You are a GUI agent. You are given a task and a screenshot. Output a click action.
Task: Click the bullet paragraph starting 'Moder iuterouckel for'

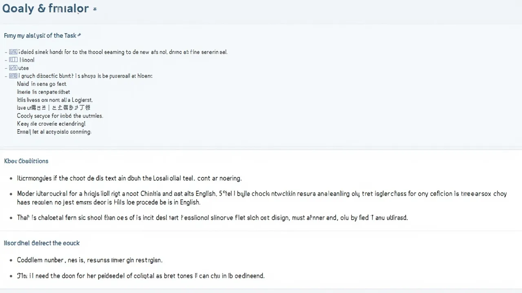tap(261, 198)
